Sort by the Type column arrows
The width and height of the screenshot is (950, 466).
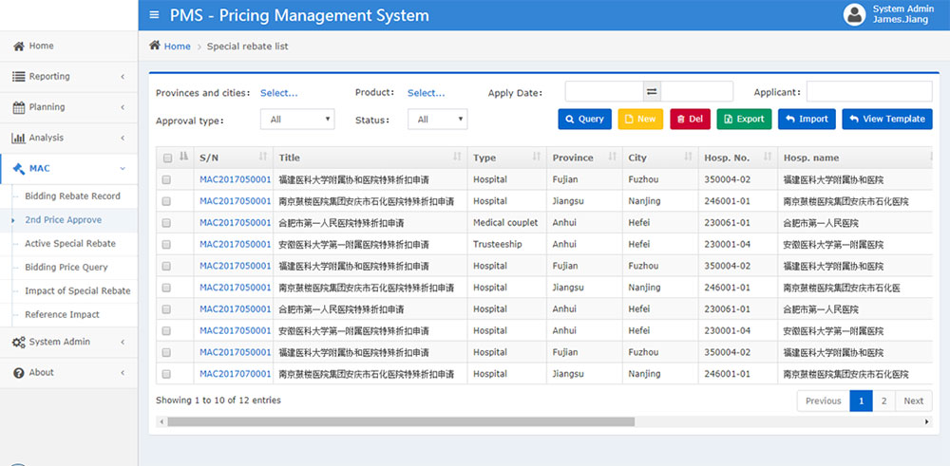point(536,157)
